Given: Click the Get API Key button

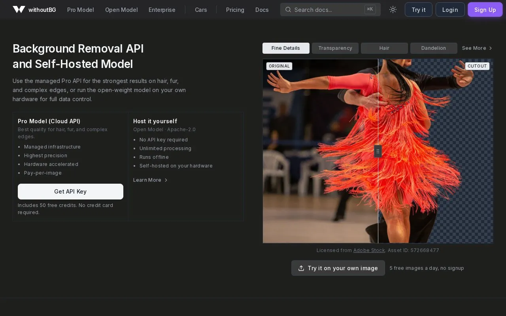Looking at the screenshot, I should (70, 192).
